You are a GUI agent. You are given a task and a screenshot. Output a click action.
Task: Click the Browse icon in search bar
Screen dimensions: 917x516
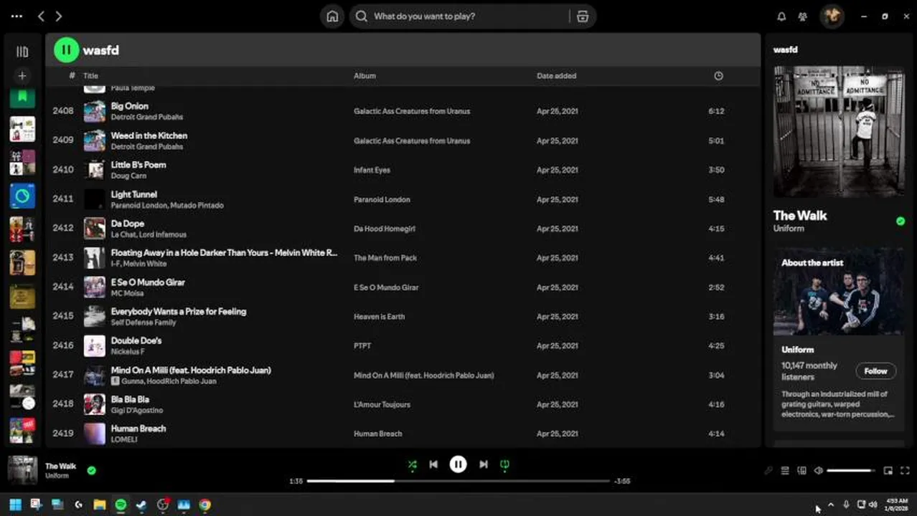pyautogui.click(x=583, y=16)
